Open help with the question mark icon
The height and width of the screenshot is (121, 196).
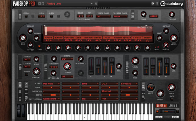tap(157, 3)
